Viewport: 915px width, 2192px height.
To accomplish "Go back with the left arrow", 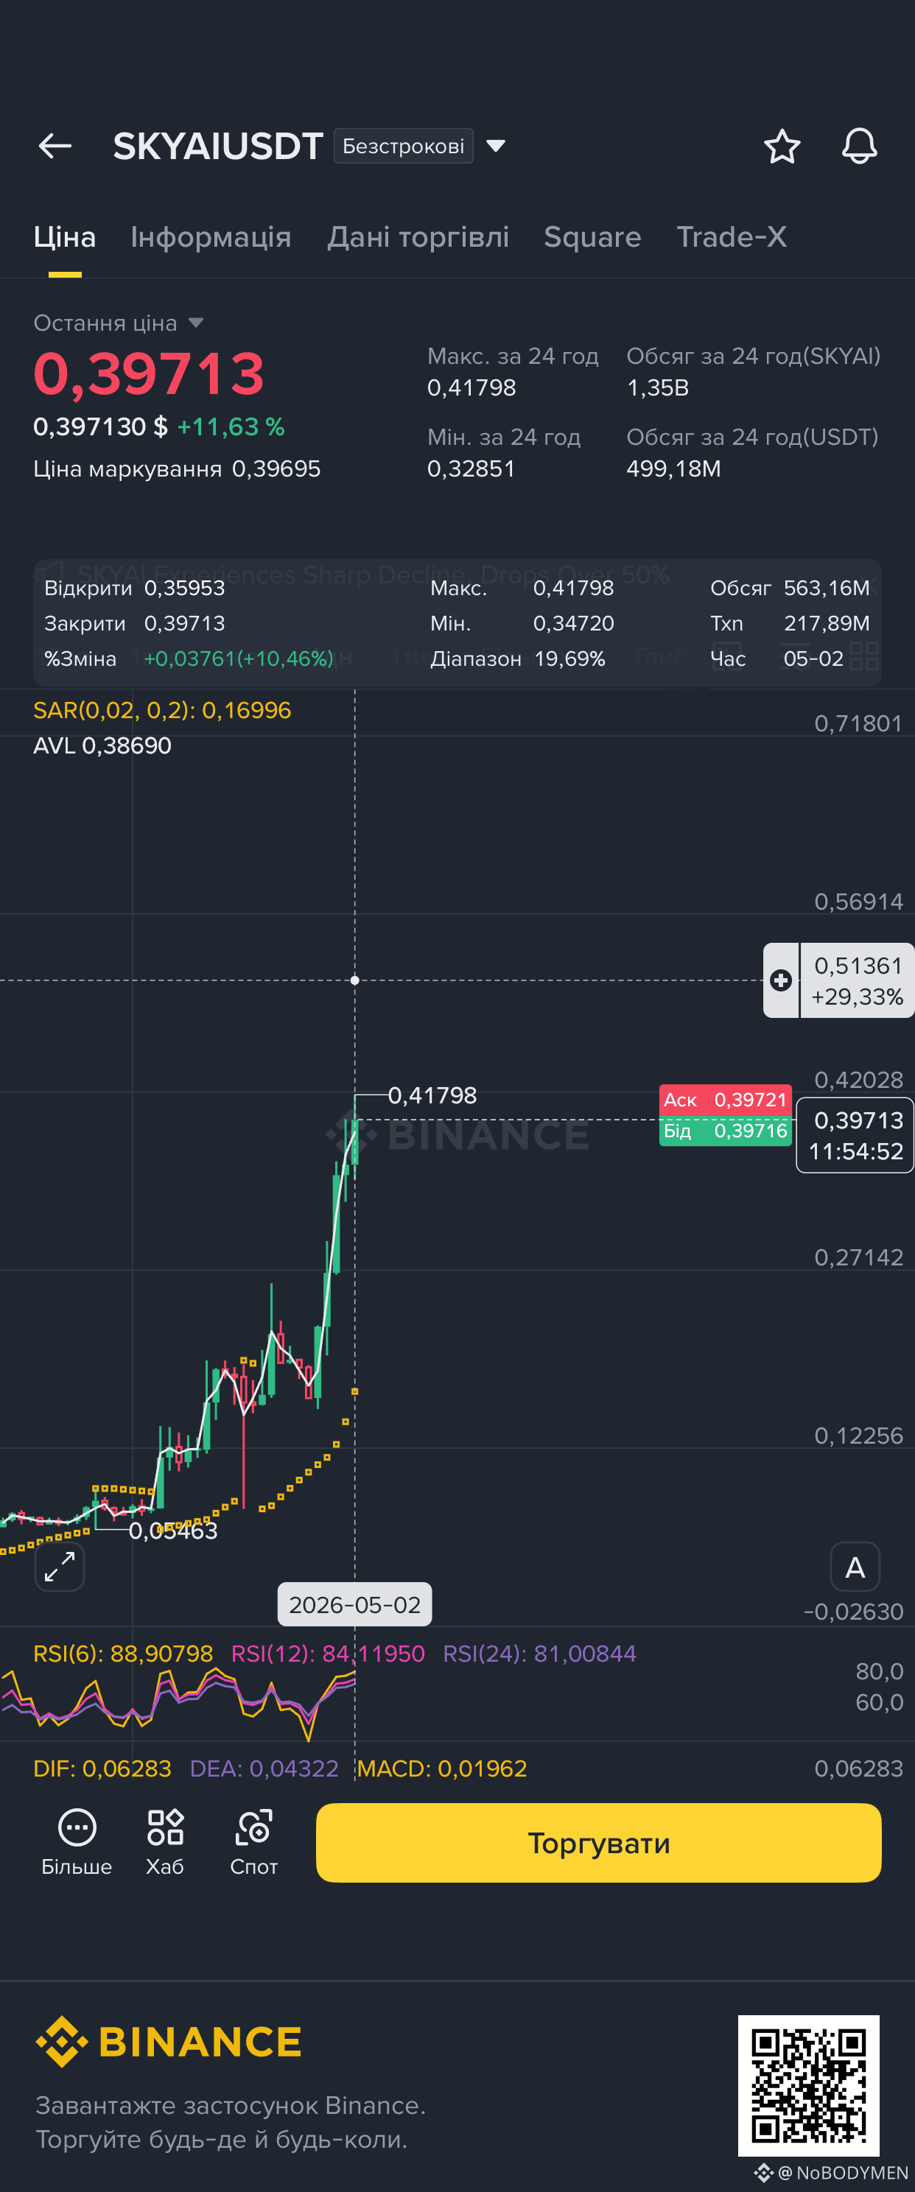I will point(55,147).
